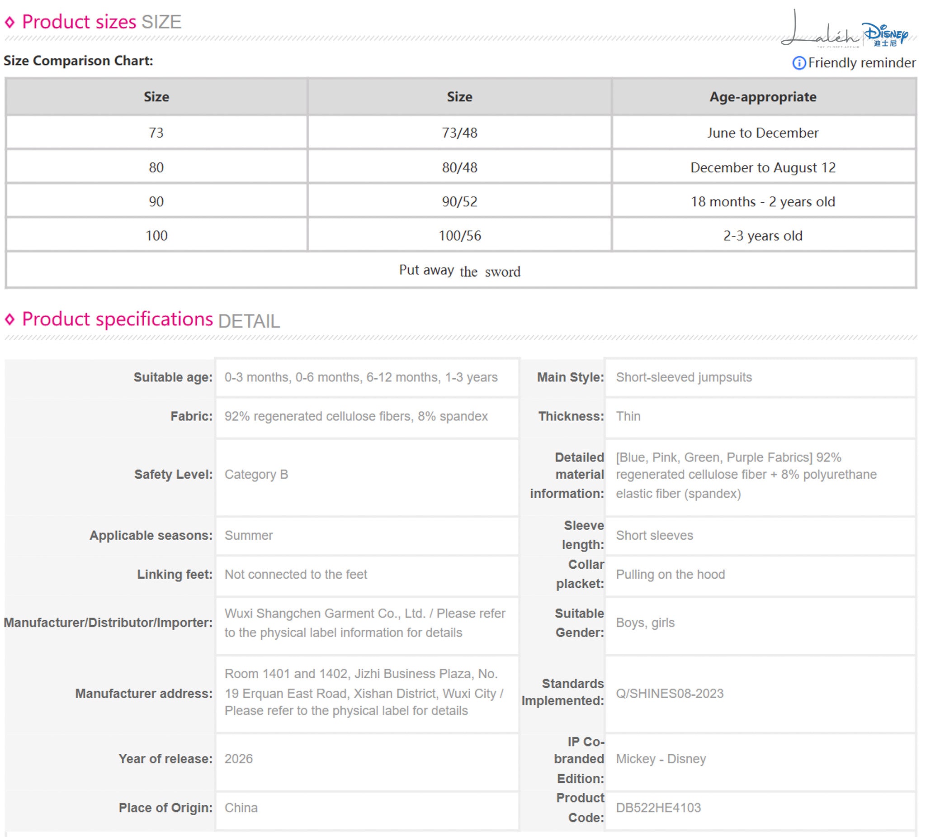
Task: Select the 73/48 size cell
Action: coord(459,133)
